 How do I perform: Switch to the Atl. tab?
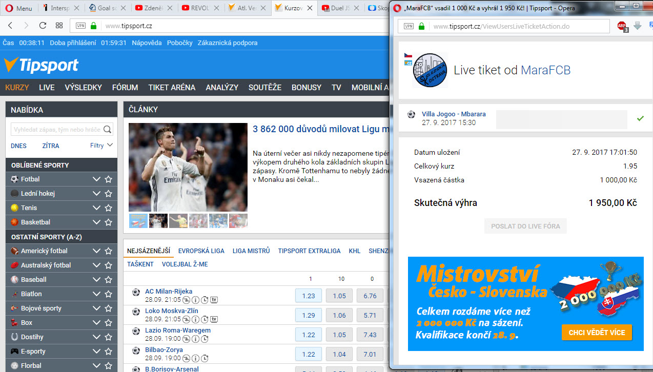tap(247, 8)
